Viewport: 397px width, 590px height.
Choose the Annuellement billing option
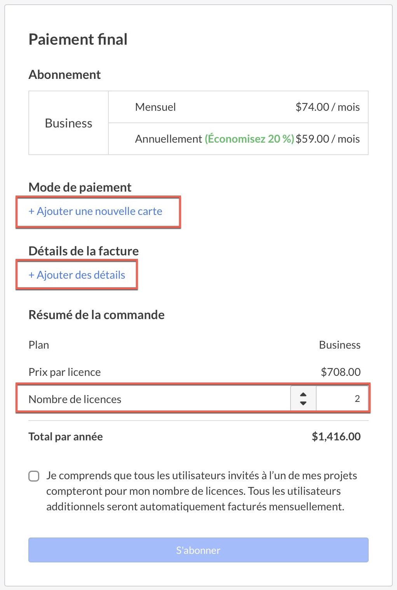point(168,139)
